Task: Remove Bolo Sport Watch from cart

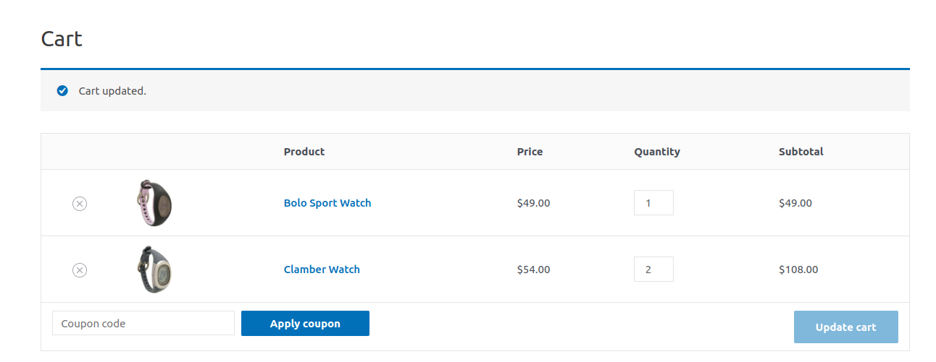Action: (80, 204)
